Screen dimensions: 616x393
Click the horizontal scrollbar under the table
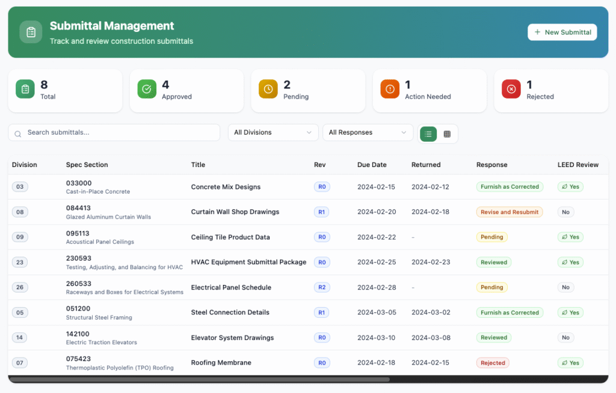(200, 380)
